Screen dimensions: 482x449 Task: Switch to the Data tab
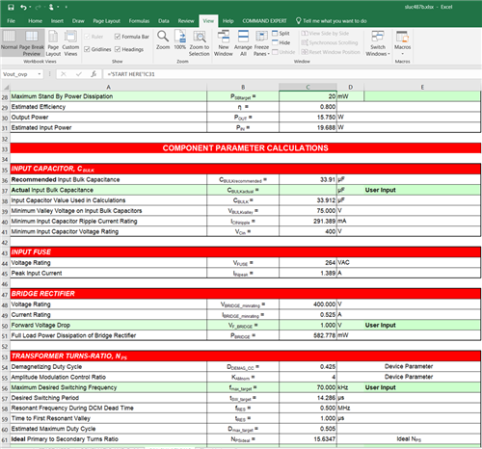point(164,21)
